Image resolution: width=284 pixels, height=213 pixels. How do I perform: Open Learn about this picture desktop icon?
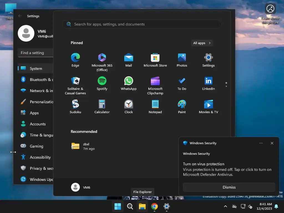270,14
